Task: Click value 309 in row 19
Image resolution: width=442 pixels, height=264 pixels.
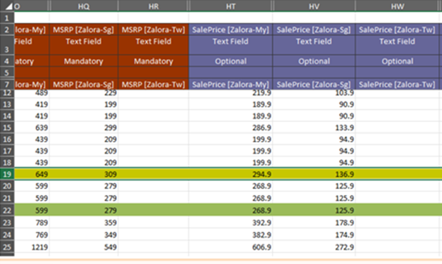Action: (x=110, y=174)
